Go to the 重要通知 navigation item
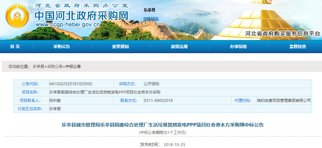This screenshot has height=148, width=322. (x=120, y=47)
